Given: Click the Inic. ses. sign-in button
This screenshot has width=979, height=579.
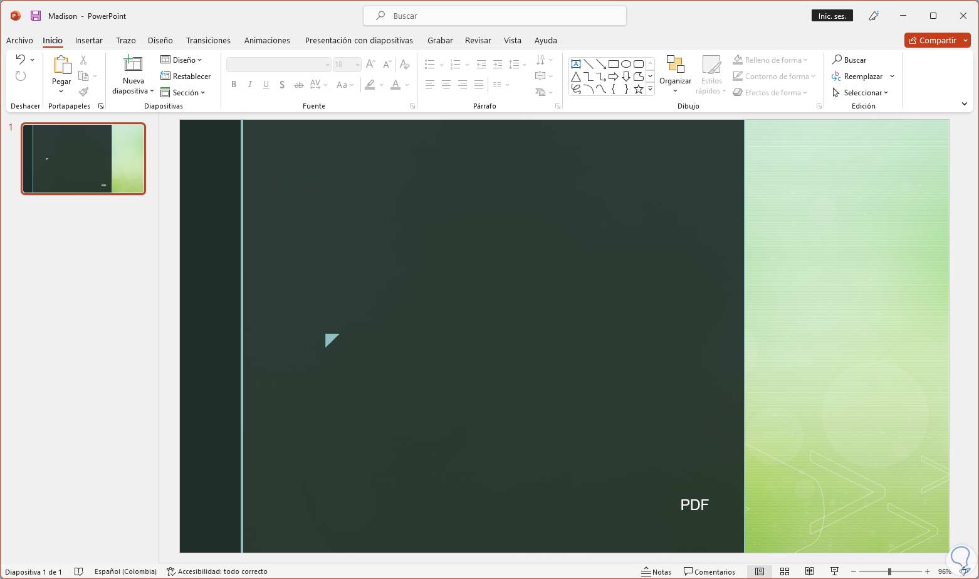Looking at the screenshot, I should 832,16.
